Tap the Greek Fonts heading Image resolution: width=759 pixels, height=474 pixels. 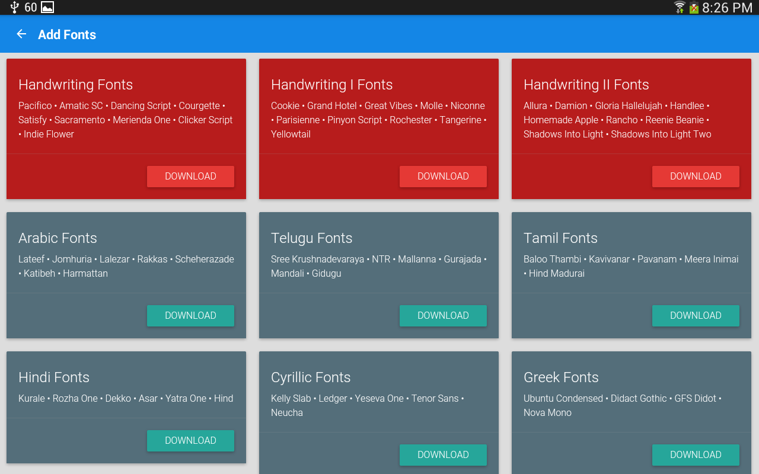click(561, 377)
